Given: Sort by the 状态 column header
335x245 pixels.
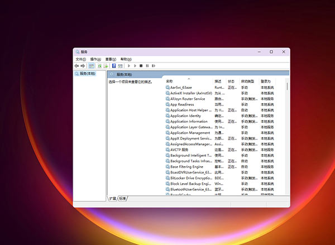Looking at the screenshot, I should tap(233, 81).
